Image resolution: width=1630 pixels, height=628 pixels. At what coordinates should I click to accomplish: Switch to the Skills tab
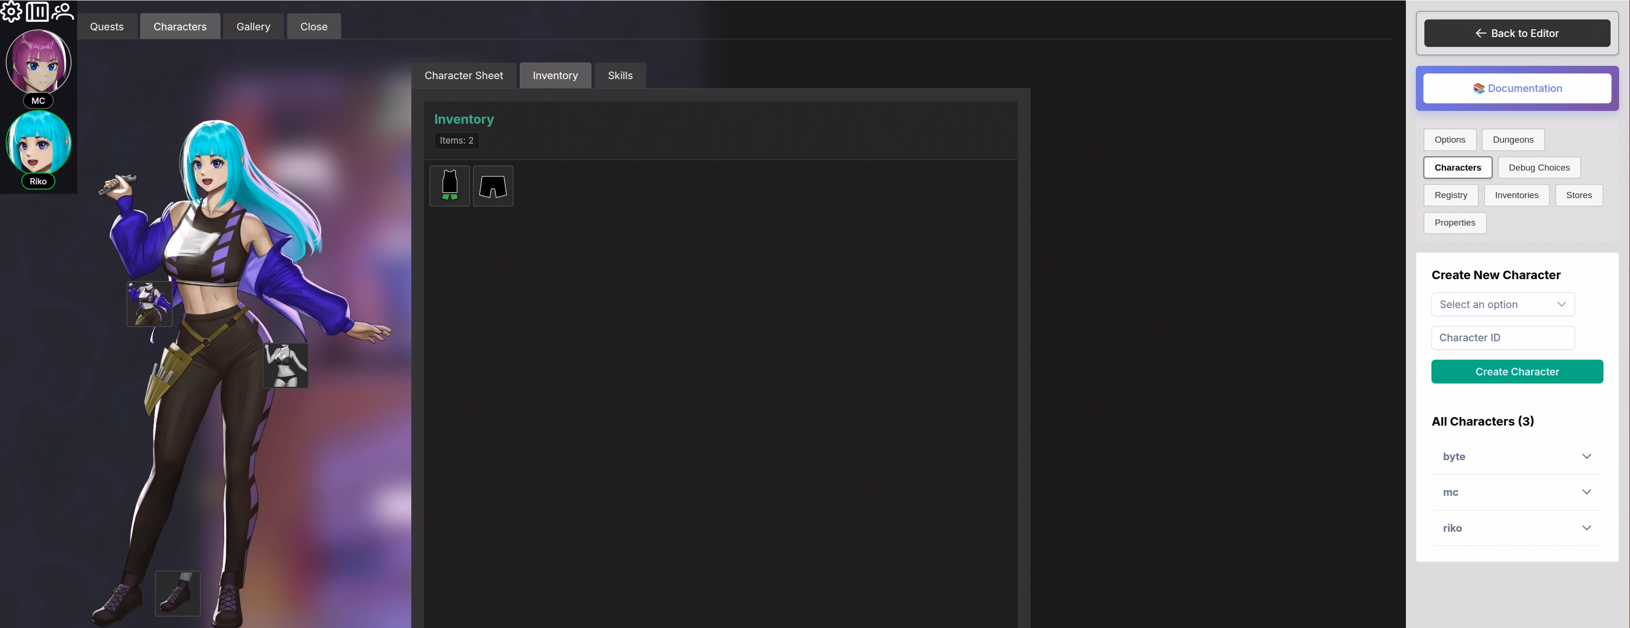pyautogui.click(x=619, y=75)
